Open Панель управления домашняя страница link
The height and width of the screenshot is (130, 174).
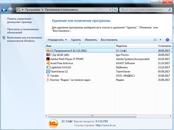click(x=20, y=20)
